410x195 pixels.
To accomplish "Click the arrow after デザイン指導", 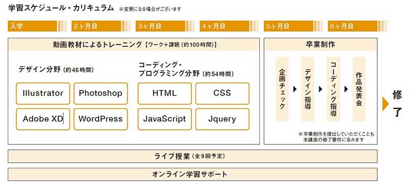I will pos(321,89).
